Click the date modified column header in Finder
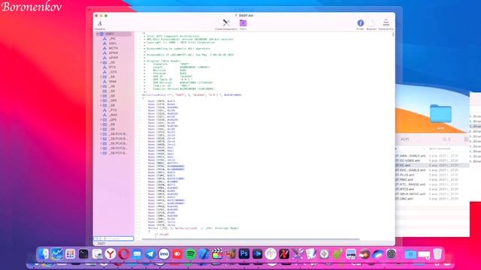 pyautogui.click(x=440, y=148)
